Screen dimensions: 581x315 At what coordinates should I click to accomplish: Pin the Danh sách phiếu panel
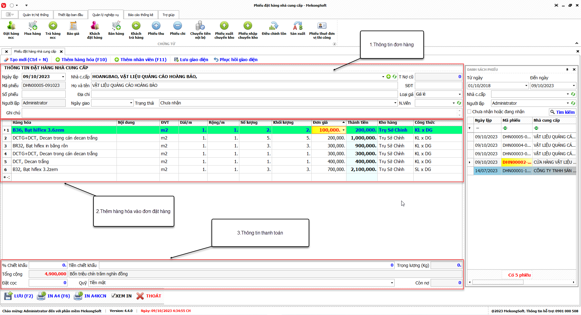(x=567, y=70)
